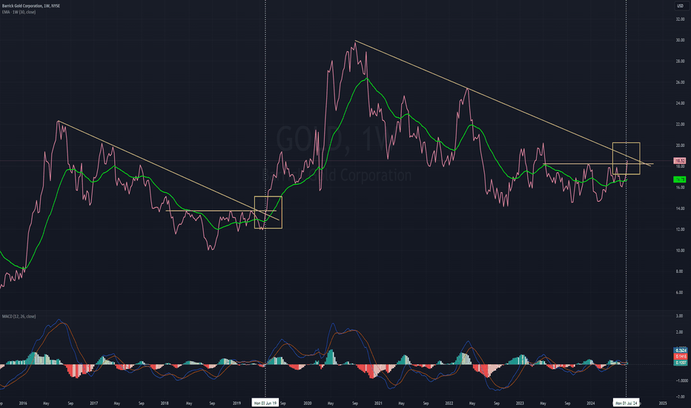Click the Mon 01 Jul '24 date marker
Image resolution: width=691 pixels, height=408 pixels.
[x=626, y=403]
